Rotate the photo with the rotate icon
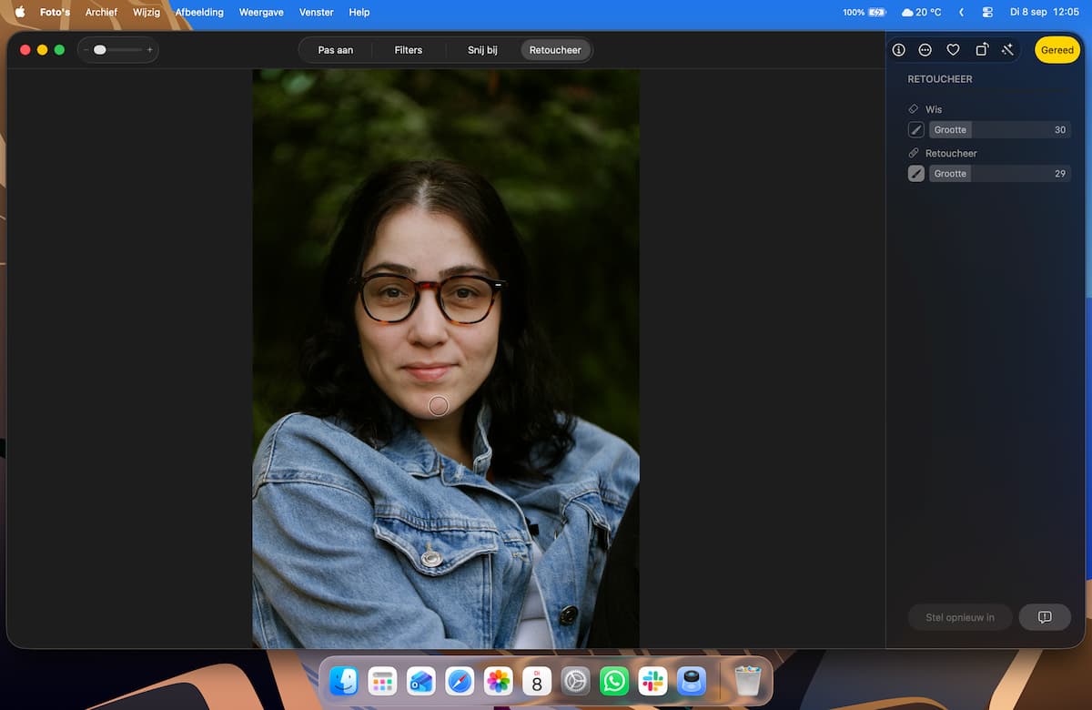The image size is (1092, 710). point(981,50)
